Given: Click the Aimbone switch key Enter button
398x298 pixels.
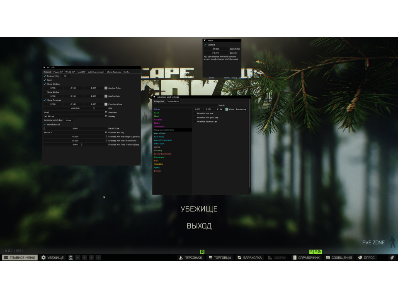Looking at the screenshot, I should pos(68,120).
